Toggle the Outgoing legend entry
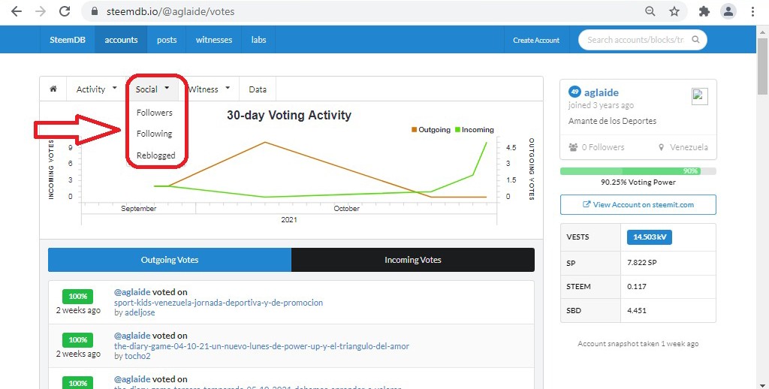Screen dimensions: 769x389 [x=430, y=129]
